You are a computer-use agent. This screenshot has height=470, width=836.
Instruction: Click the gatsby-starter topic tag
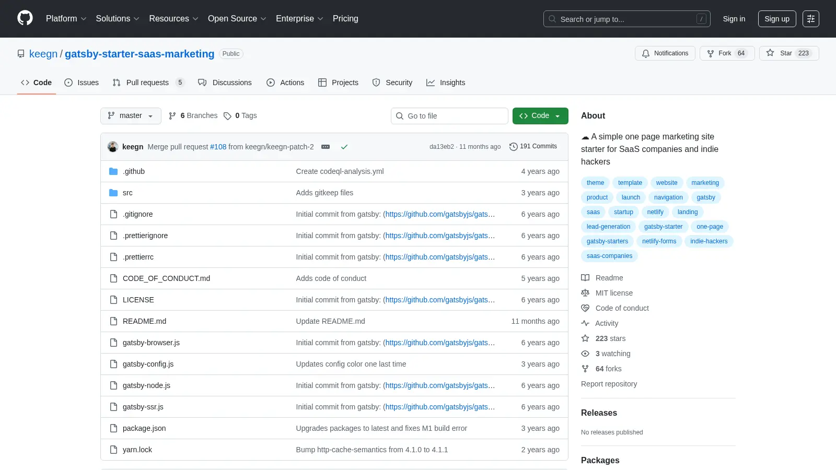click(663, 227)
